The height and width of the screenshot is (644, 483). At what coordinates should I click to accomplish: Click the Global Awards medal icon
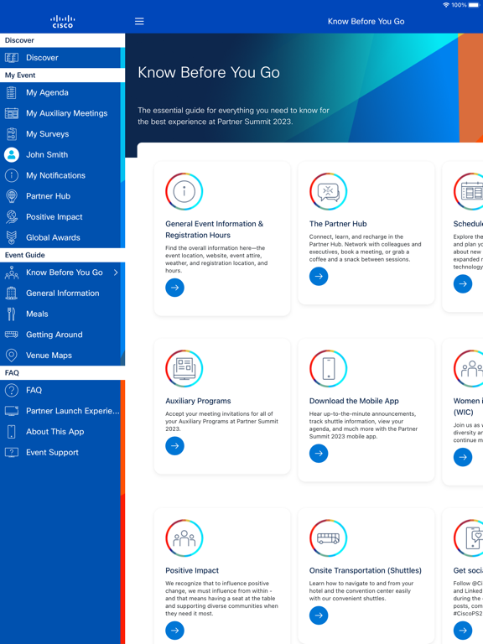(x=12, y=237)
